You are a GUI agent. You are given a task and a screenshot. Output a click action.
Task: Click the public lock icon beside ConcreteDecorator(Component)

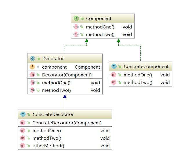28,123
